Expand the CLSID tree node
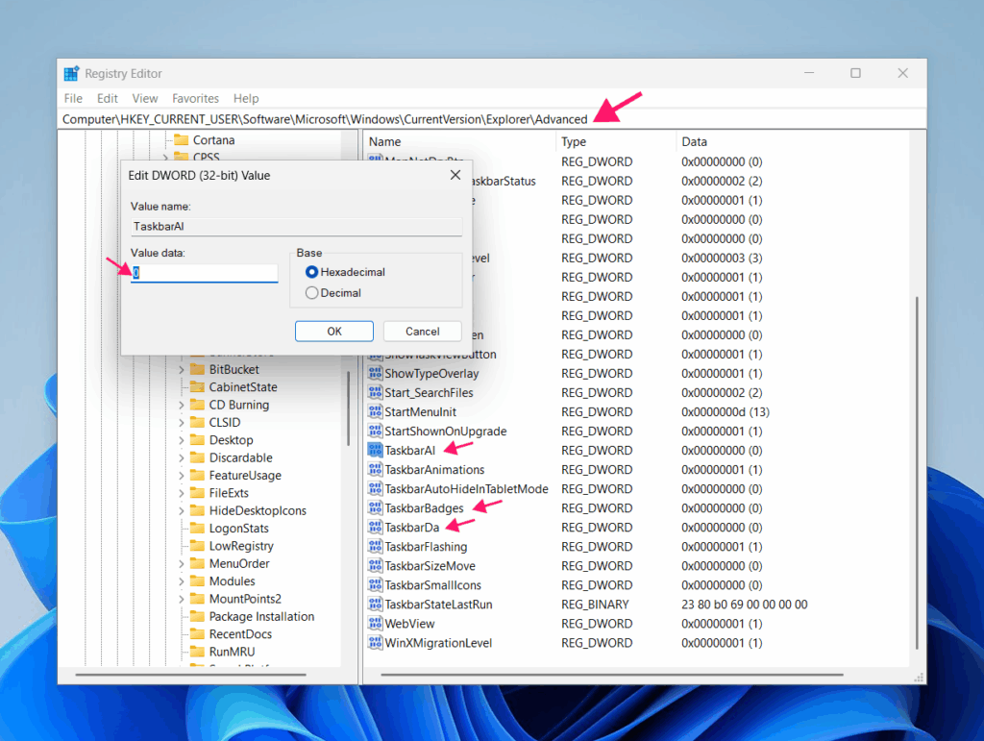Screen dimensions: 984x741 pos(182,422)
